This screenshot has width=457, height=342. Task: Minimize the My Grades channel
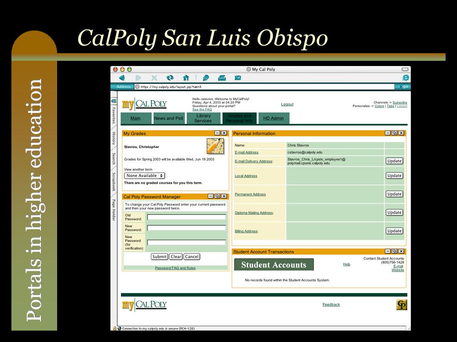217,133
